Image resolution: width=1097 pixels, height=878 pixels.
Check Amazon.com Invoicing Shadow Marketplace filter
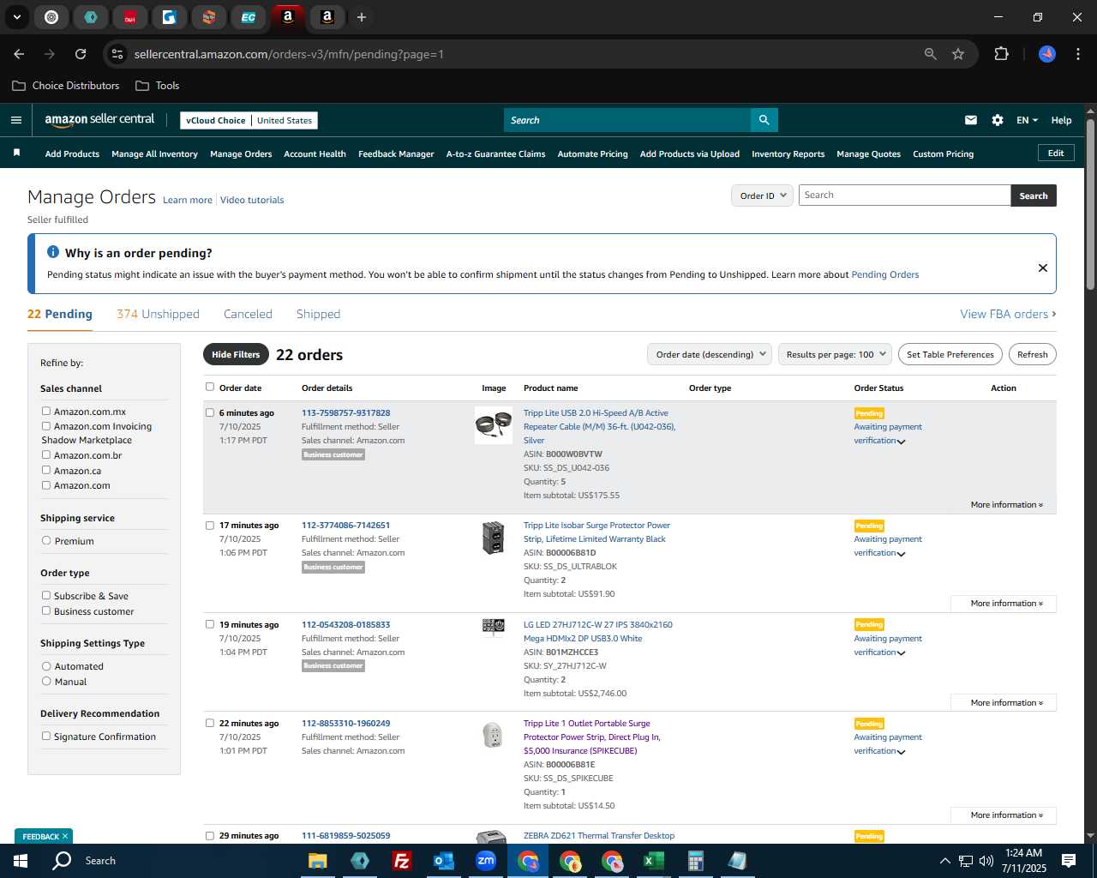46,426
